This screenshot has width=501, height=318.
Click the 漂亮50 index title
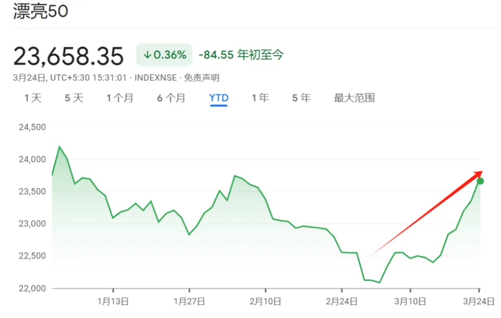point(41,11)
